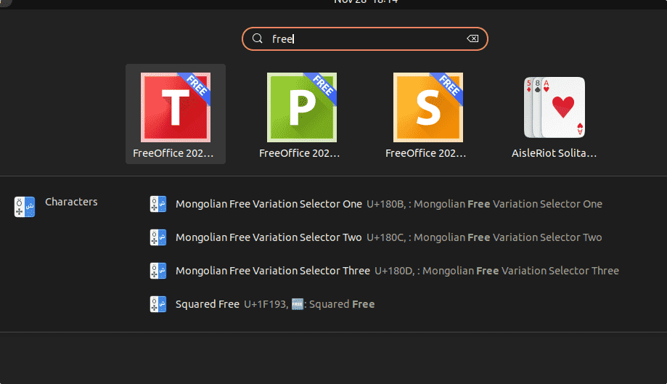
Task: Click icon beside Mongolian Selector One result
Action: 157,204
